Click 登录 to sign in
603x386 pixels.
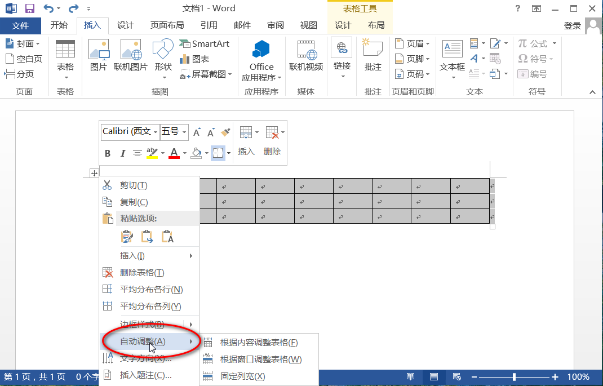pyautogui.click(x=572, y=26)
